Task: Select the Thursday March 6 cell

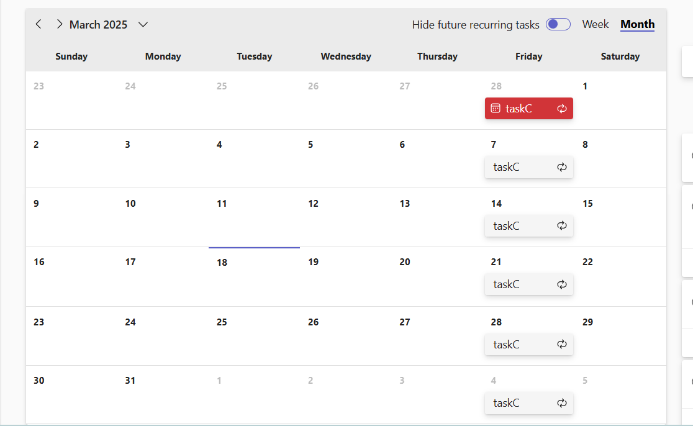Action: [438, 158]
